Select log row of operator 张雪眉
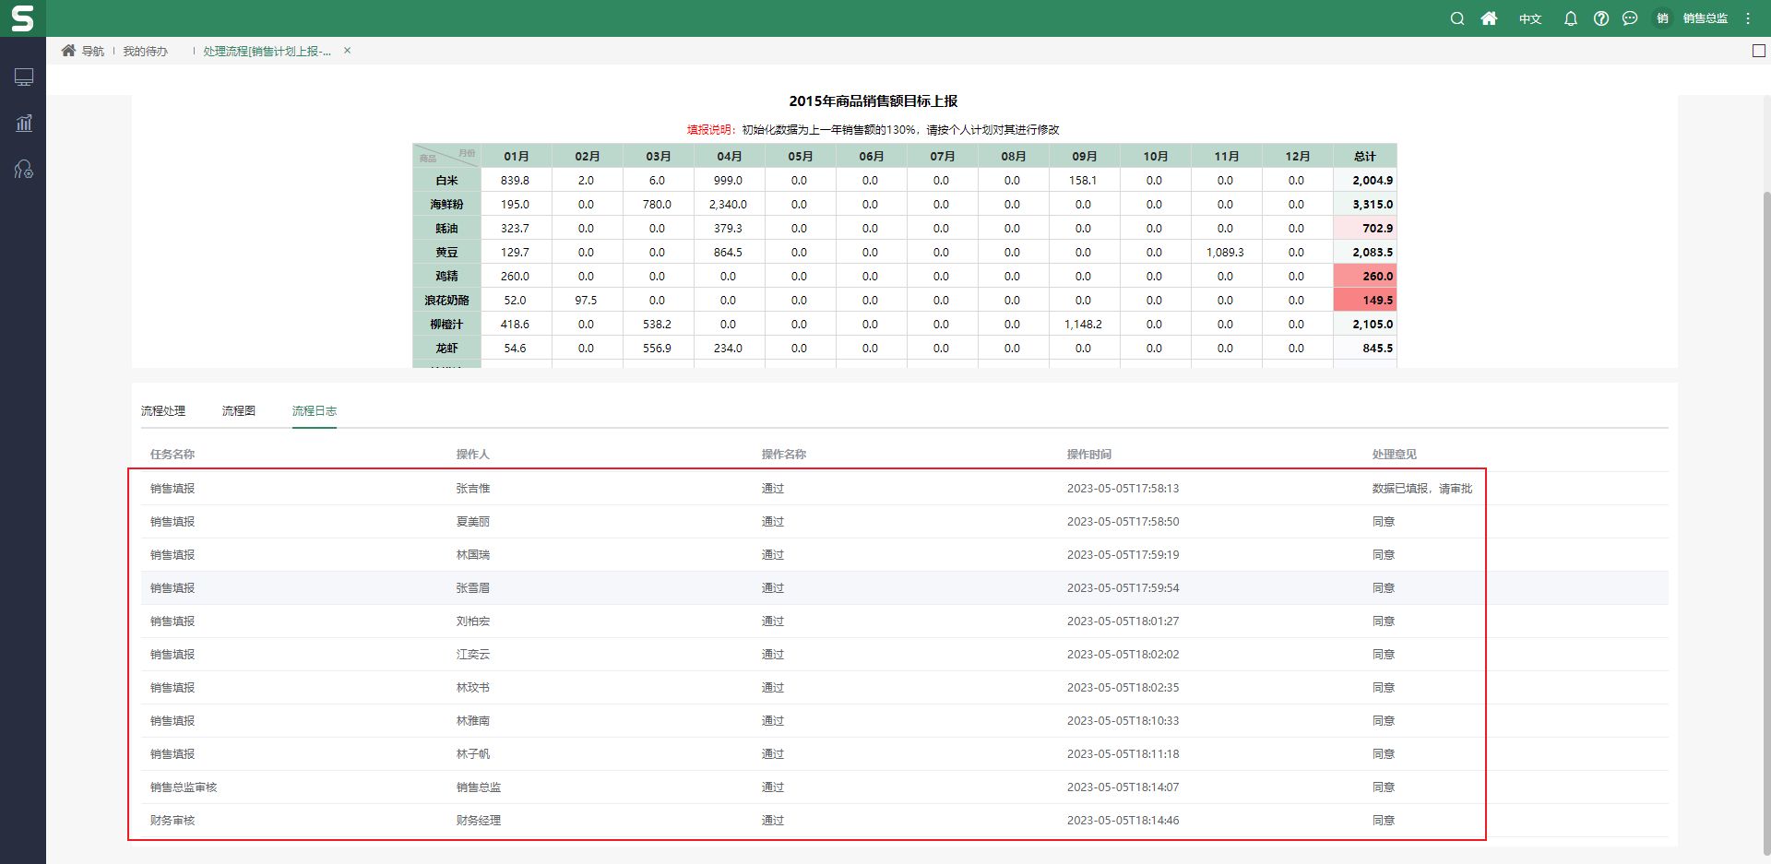This screenshot has width=1771, height=864. click(905, 588)
